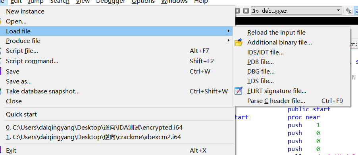Image resolution: width=358 pixels, height=155 pixels.
Task: Click the icon right of debugger dropdown
Action: 348,11
